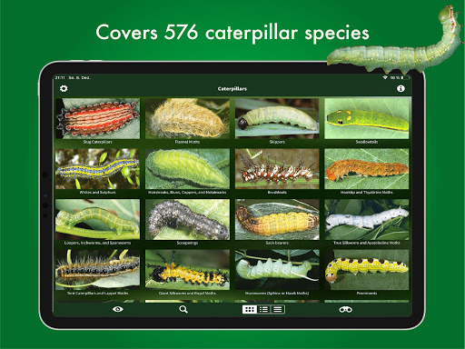Image resolution: width=465 pixels, height=349 pixels.
Task: Open the Hornworms (Sphinx or Hawk Moths) thumbnail
Action: click(x=277, y=270)
